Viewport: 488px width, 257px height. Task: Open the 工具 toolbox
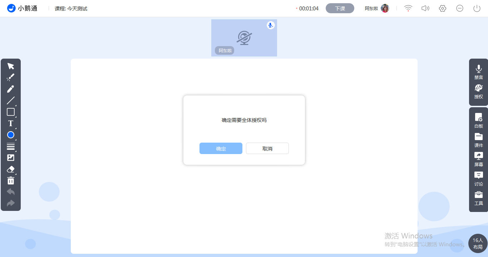pos(478,198)
